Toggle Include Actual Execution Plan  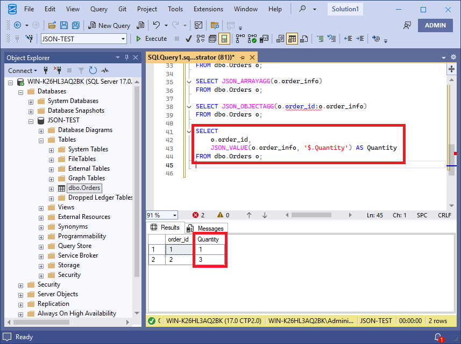pyautogui.click(x=240, y=39)
